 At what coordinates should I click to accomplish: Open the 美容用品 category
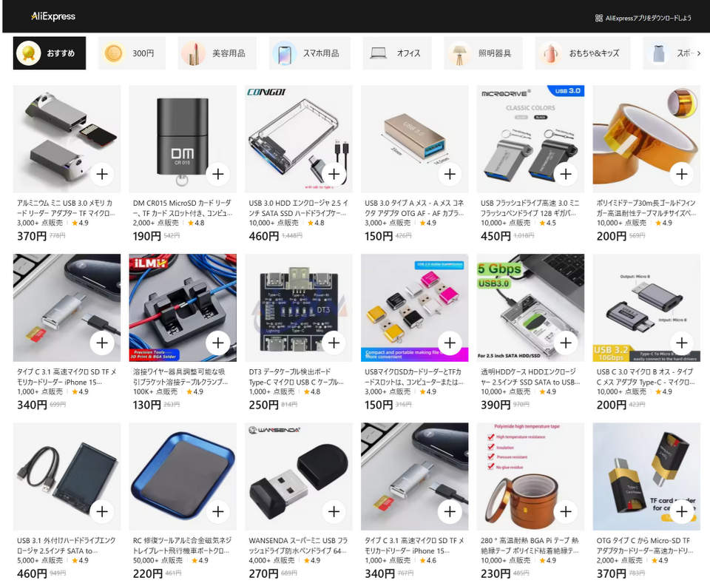click(217, 53)
